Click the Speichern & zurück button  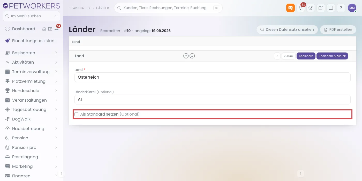coord(332,56)
